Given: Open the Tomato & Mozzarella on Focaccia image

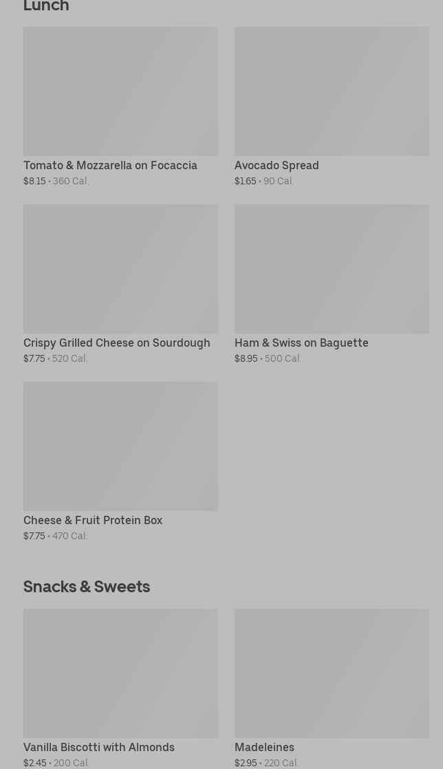Looking at the screenshot, I should (x=120, y=91).
